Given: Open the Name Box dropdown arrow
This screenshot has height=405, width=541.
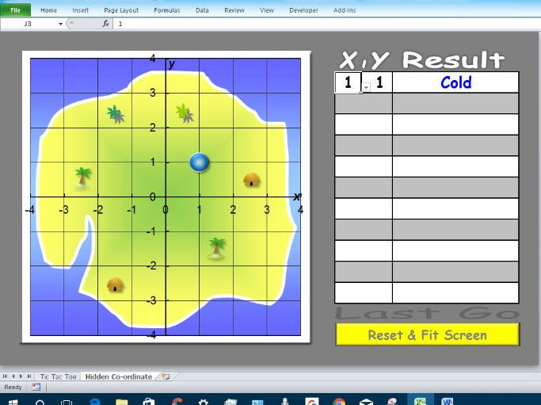Looking at the screenshot, I should [x=60, y=24].
